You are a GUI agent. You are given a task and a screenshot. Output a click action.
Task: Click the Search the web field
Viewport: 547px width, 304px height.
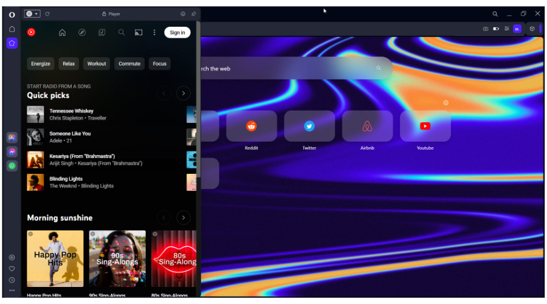click(x=297, y=69)
